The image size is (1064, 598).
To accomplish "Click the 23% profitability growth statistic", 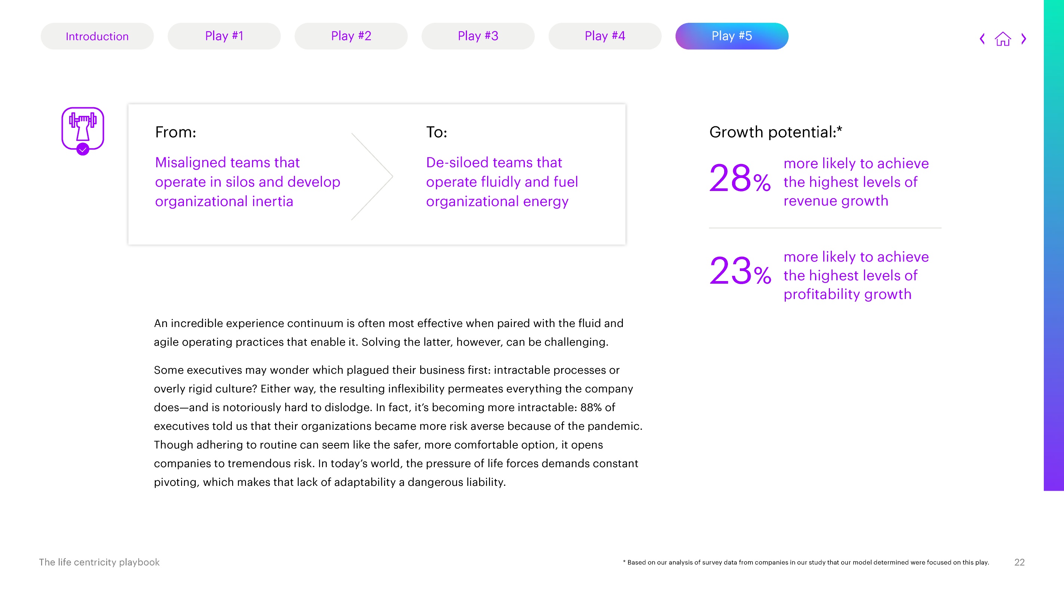I will tap(819, 275).
